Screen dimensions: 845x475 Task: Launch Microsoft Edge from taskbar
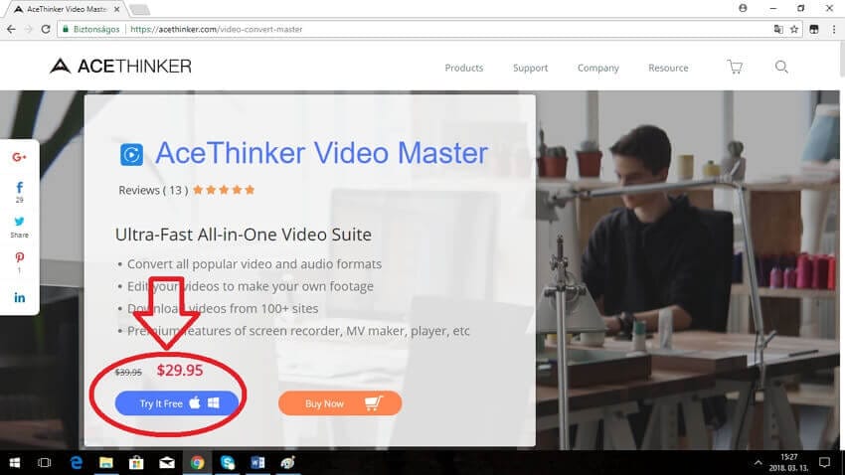tap(76, 463)
